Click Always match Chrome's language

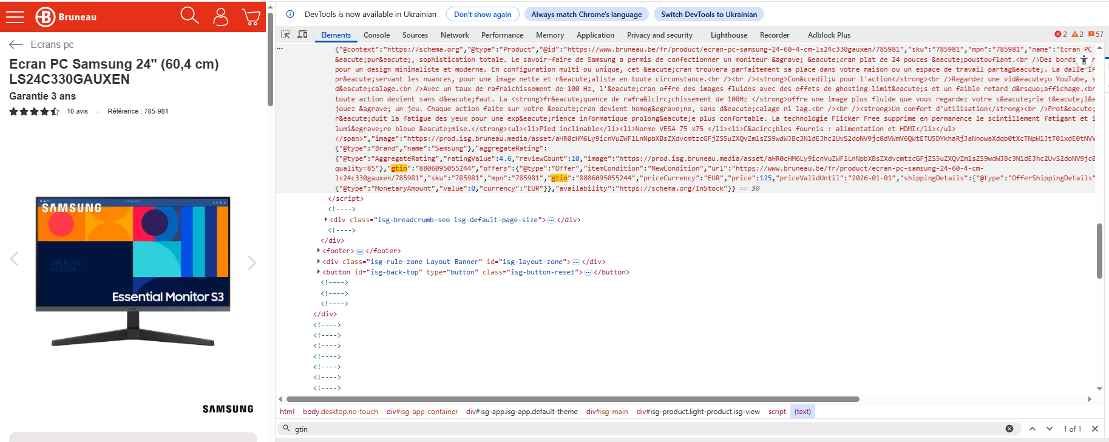click(586, 14)
